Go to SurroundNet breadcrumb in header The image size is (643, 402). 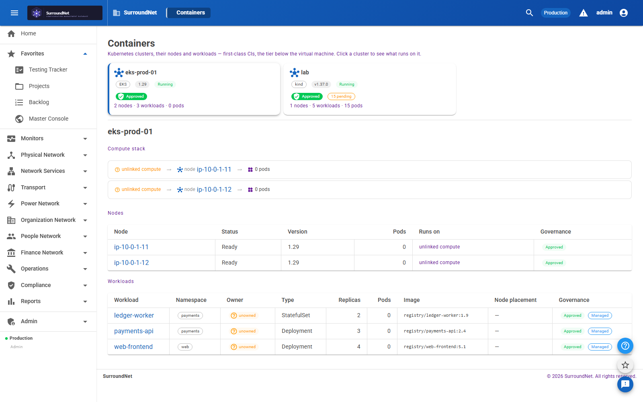[135, 13]
